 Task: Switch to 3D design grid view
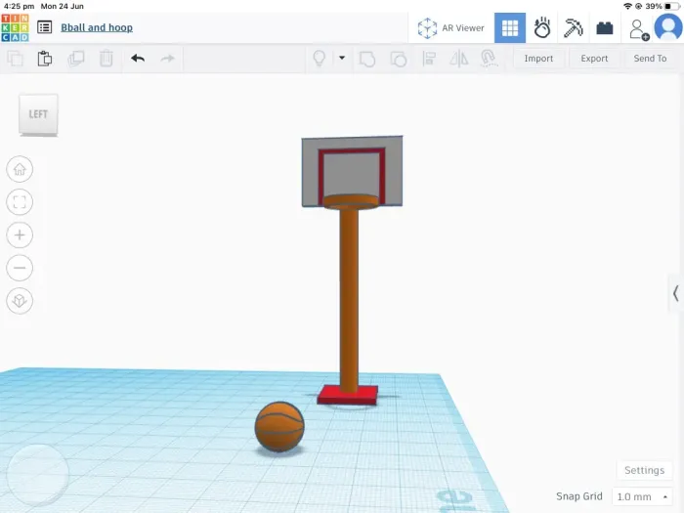point(509,28)
